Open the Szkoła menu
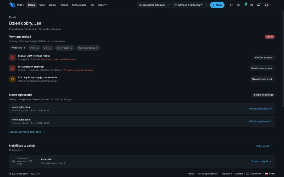The image size is (284, 177). pos(52,5)
